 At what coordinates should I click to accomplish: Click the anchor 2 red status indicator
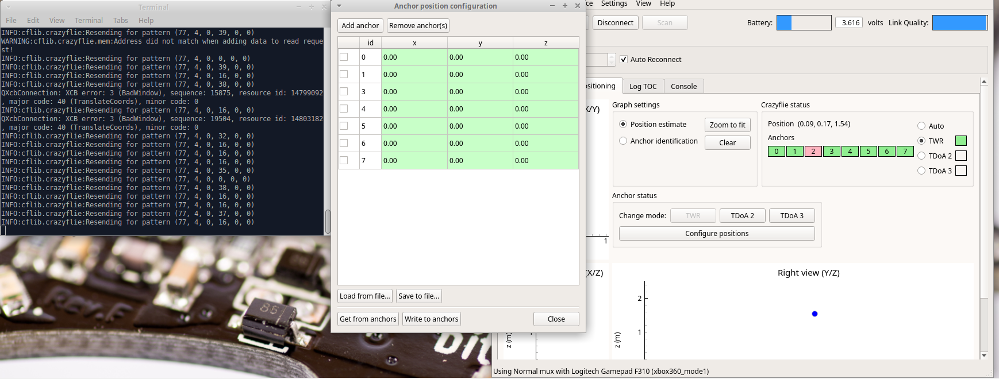813,152
